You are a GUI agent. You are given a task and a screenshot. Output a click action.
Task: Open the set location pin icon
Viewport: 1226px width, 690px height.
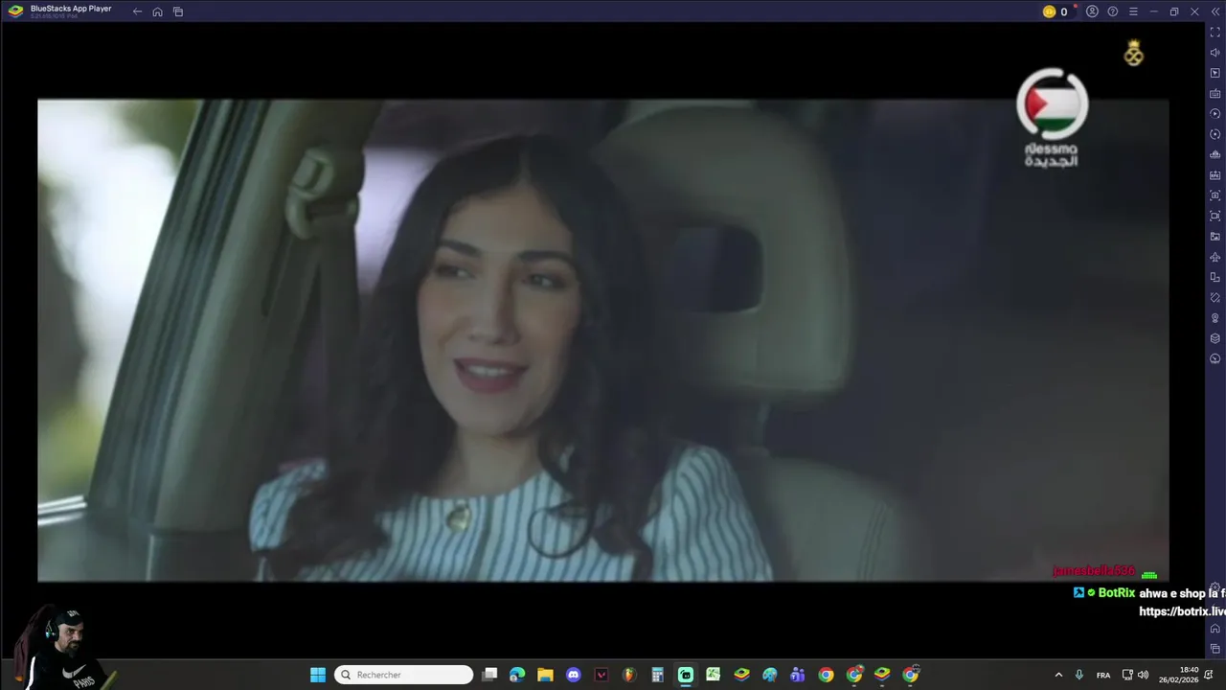click(1215, 318)
